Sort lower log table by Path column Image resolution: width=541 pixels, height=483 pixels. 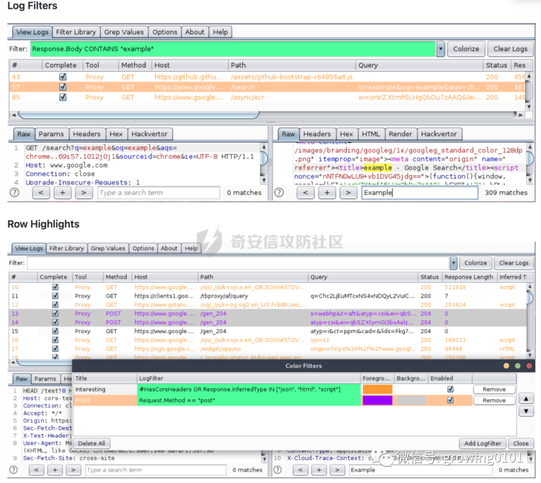[253, 277]
